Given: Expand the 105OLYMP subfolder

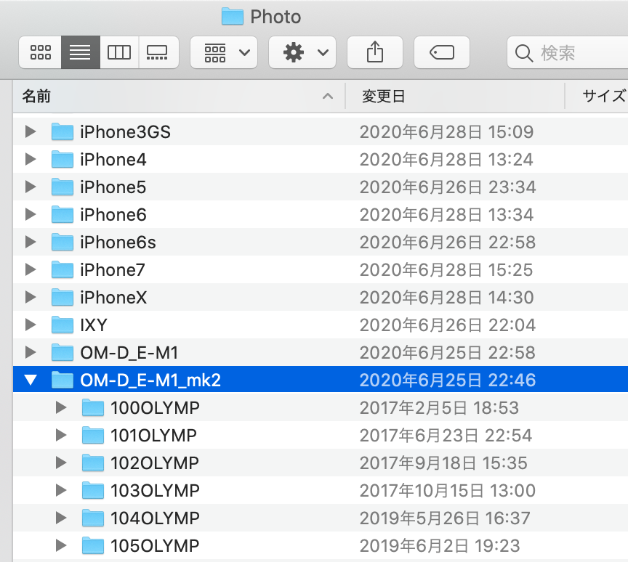Looking at the screenshot, I should pos(61,545).
